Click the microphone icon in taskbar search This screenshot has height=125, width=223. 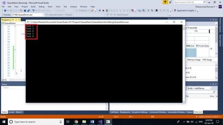[x=61, y=122]
